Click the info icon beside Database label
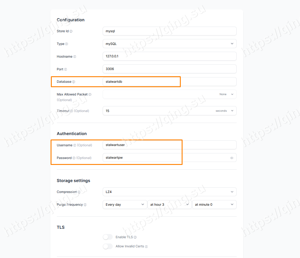The height and width of the screenshot is (258, 300). pyautogui.click(x=74, y=82)
